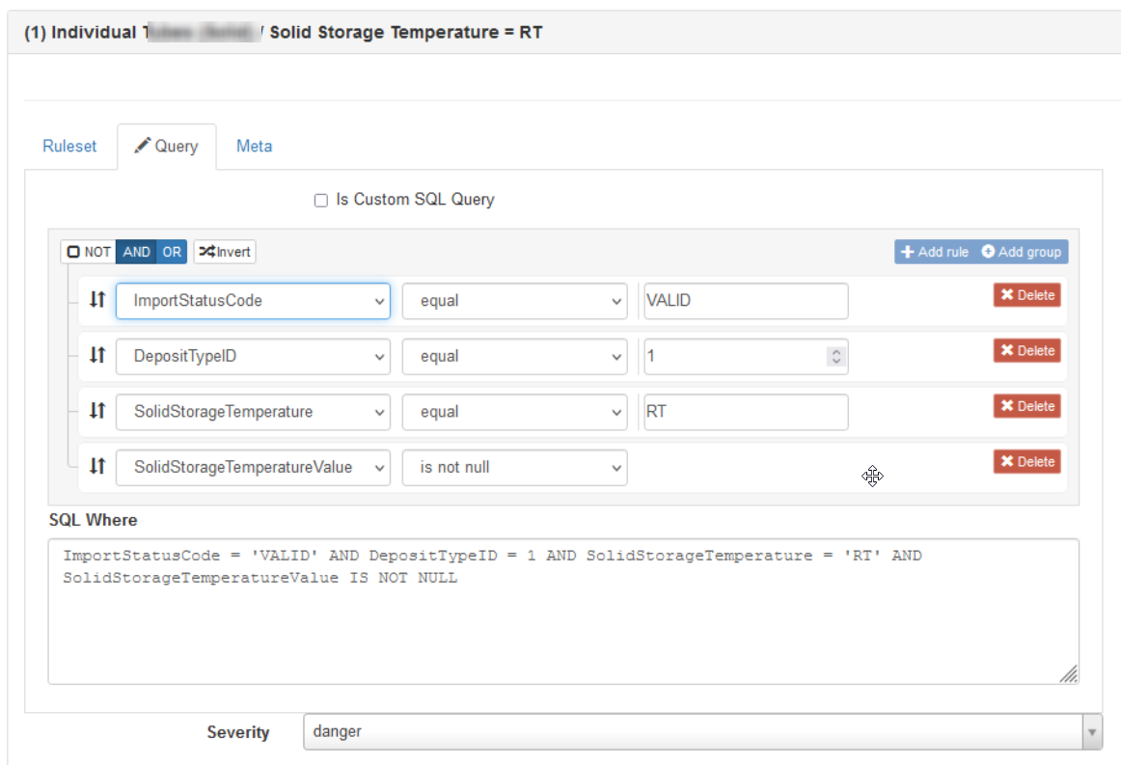
Task: Click the sort handle icon on the SolidStorageTemperature row
Action: (x=97, y=411)
